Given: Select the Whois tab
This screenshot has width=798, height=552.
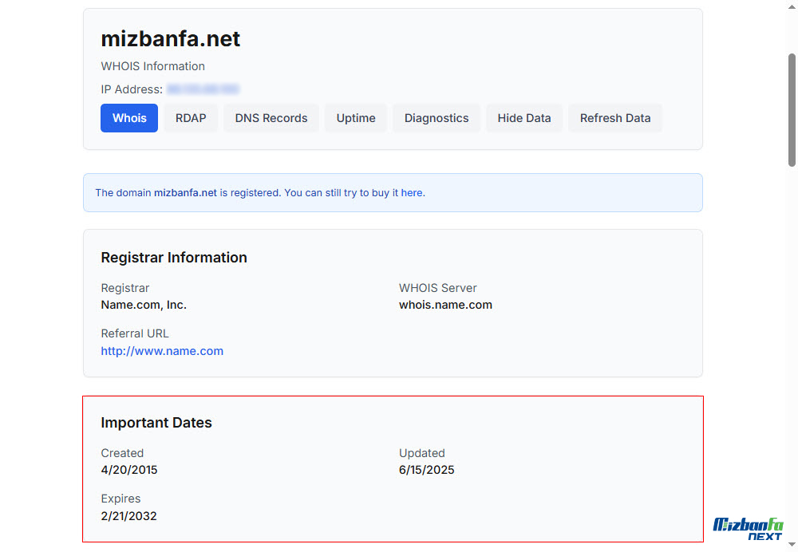Looking at the screenshot, I should click(x=129, y=118).
